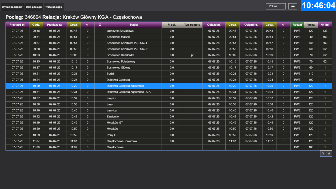
Task: Click the P. obl. column header
Action: [172, 25]
